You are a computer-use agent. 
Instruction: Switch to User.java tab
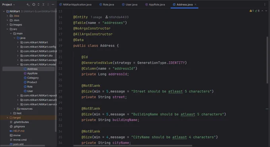[129, 4]
